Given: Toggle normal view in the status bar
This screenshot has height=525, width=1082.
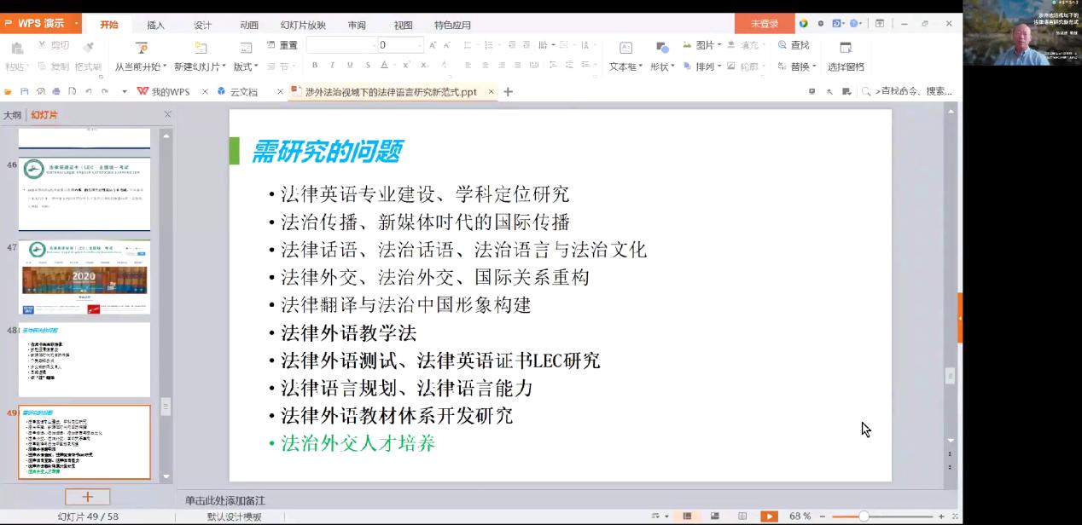Looking at the screenshot, I should tap(687, 516).
